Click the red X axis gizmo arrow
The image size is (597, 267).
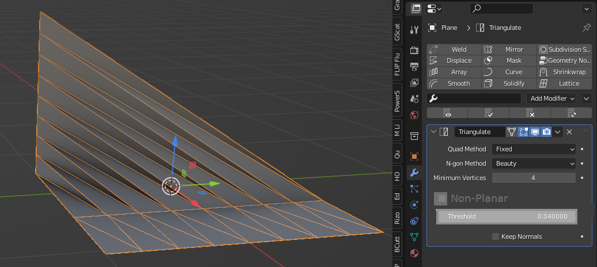[195, 204]
